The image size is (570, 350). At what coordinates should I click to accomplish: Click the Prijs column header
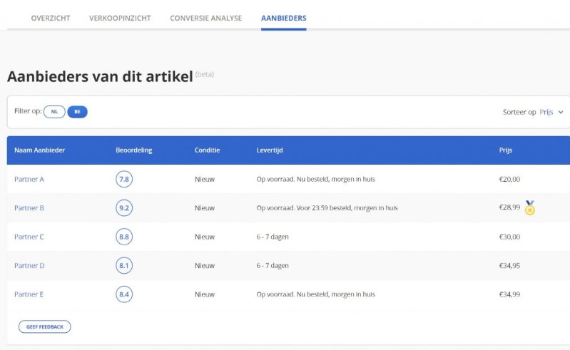505,150
